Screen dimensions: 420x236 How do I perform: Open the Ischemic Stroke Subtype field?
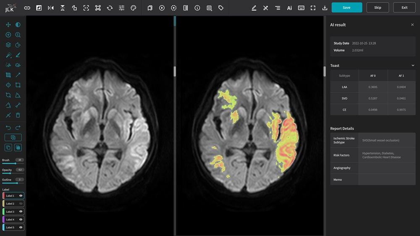(386, 140)
